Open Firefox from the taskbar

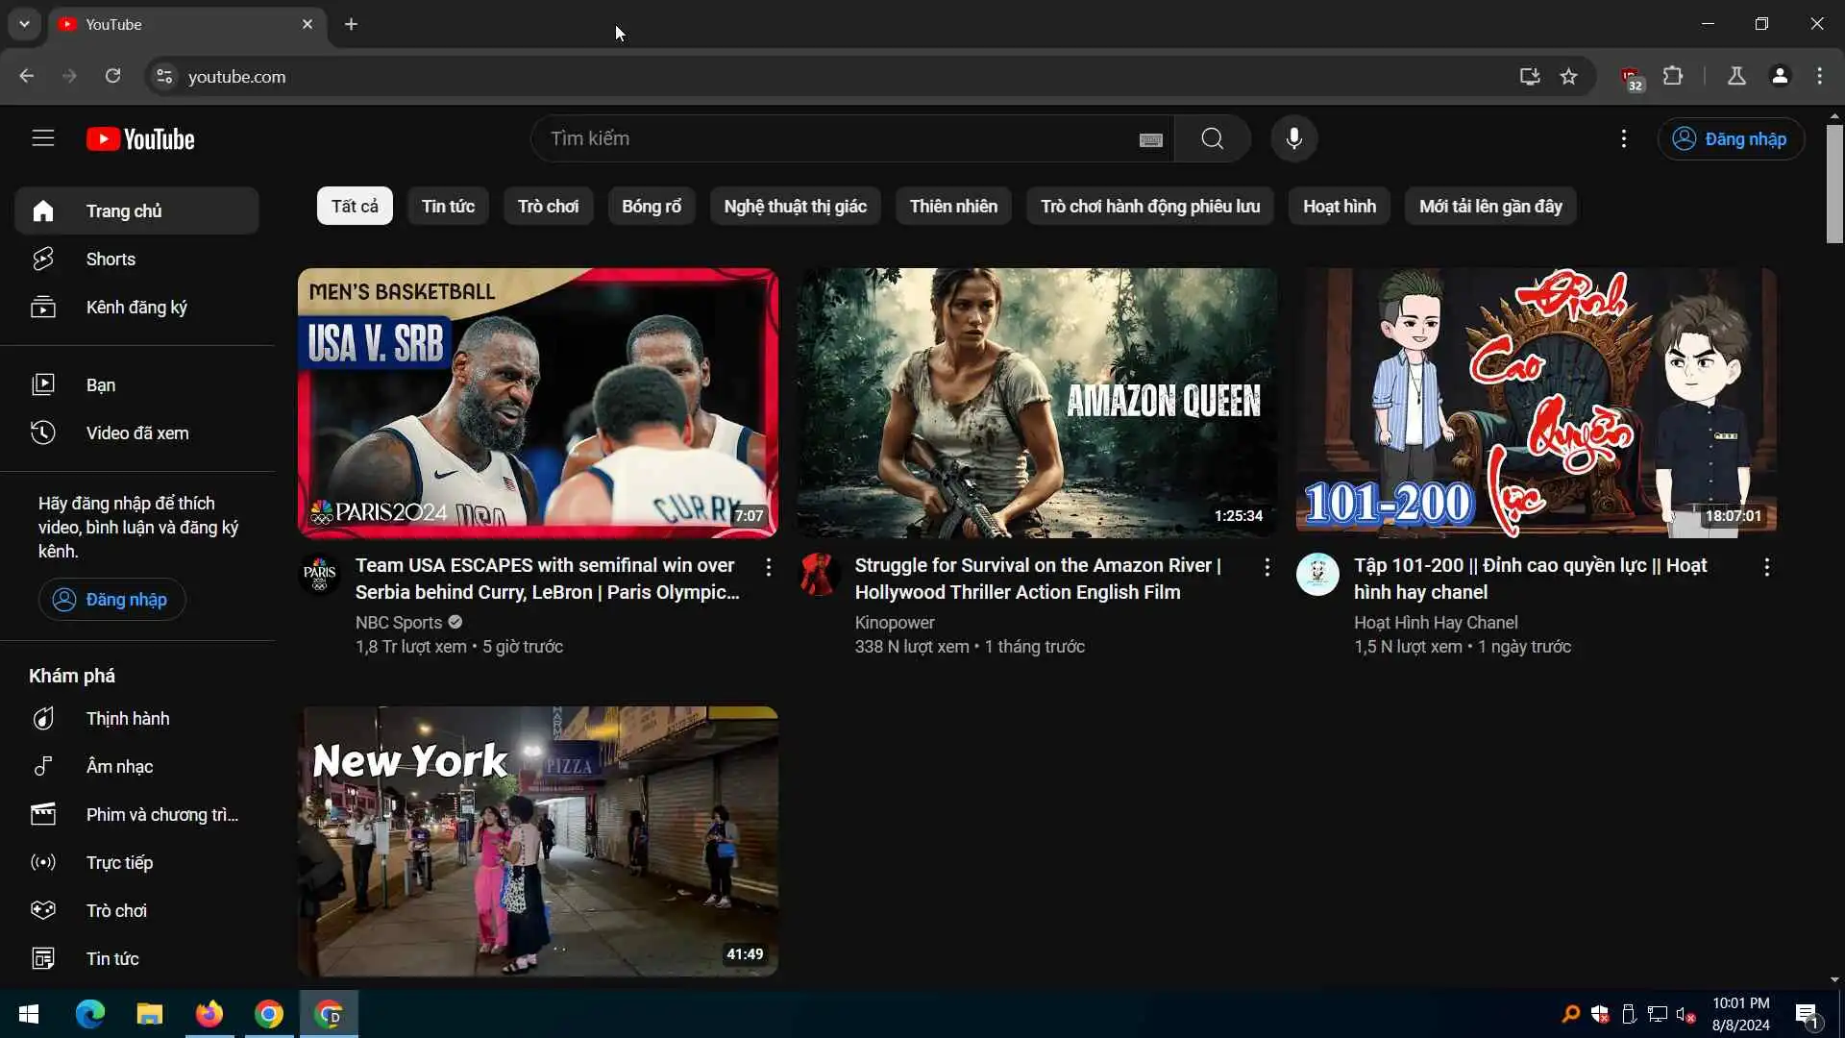click(x=209, y=1014)
